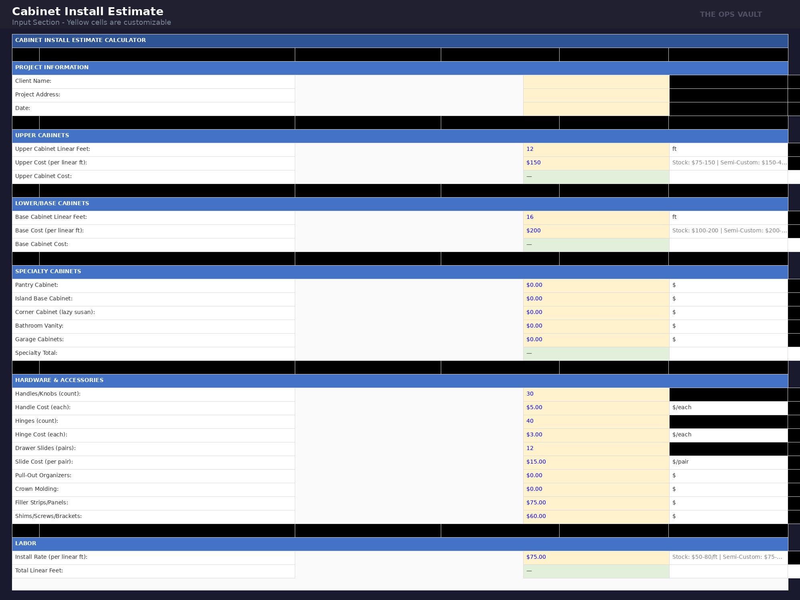Click Crown Molding $0.00 cell

(x=596, y=490)
